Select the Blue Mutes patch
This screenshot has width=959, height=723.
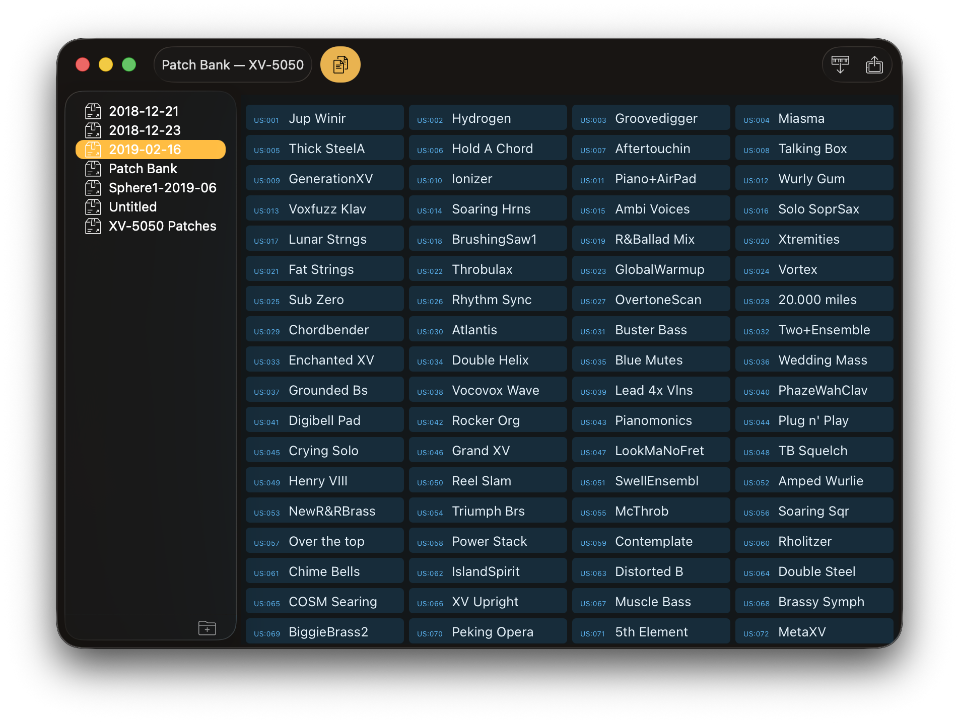pyautogui.click(x=651, y=359)
